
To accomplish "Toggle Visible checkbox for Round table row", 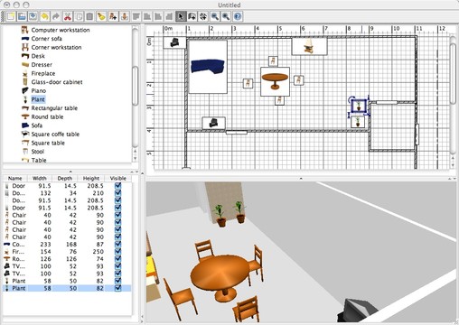I will 118,259.
